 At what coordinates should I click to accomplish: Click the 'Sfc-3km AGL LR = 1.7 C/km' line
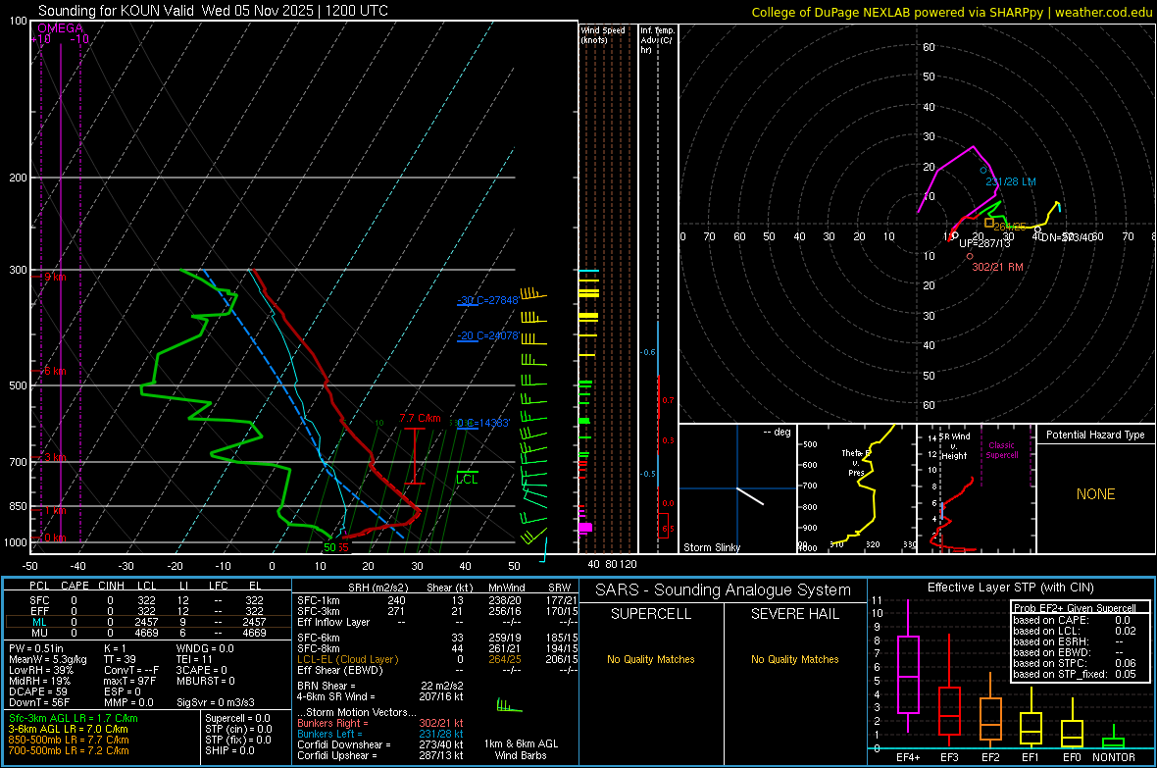coord(74,718)
